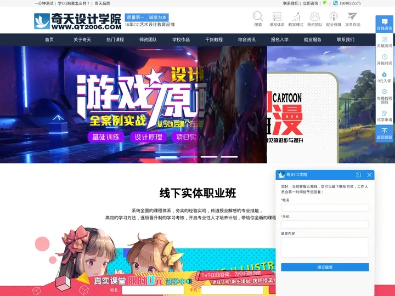Click the 姓名 field in chat widget
The width and height of the screenshot is (395, 296).
pyautogui.click(x=325, y=208)
